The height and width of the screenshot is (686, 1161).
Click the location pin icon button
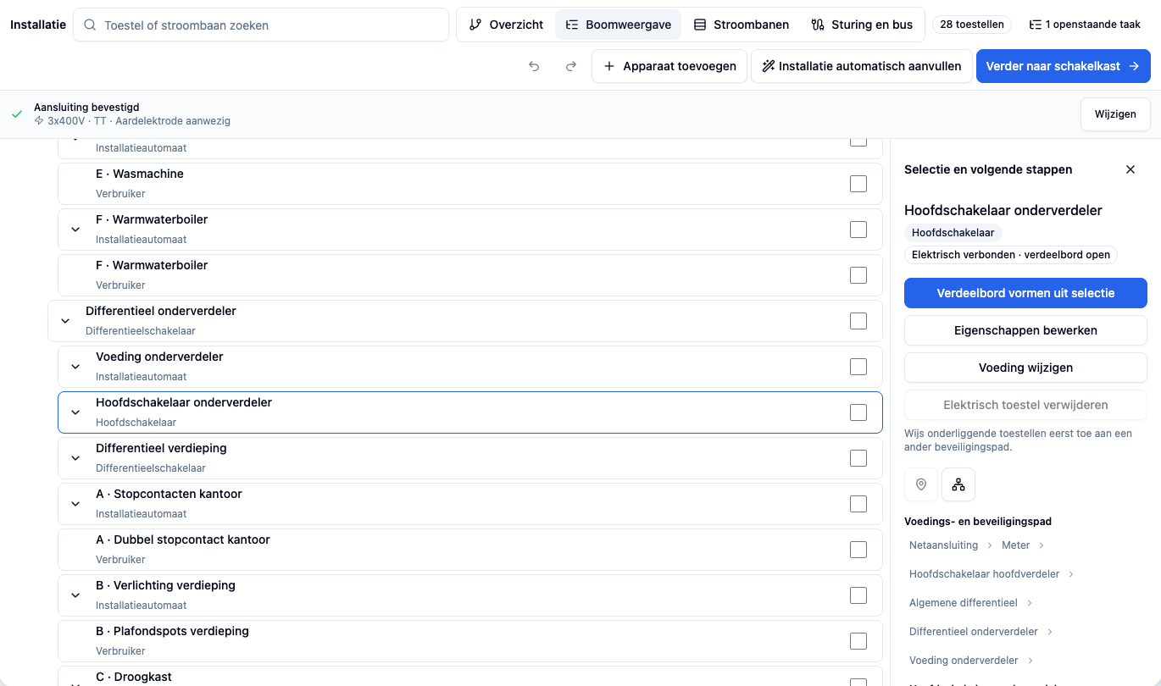pyautogui.click(x=921, y=484)
